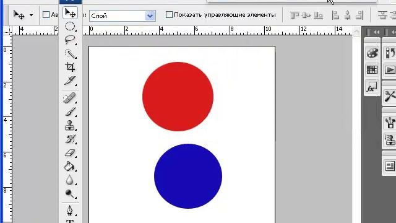Select the History Brush tool
Viewport: 396px width, 223px height.
coord(70,139)
